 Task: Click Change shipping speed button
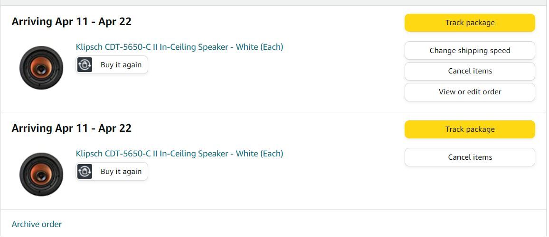(470, 51)
